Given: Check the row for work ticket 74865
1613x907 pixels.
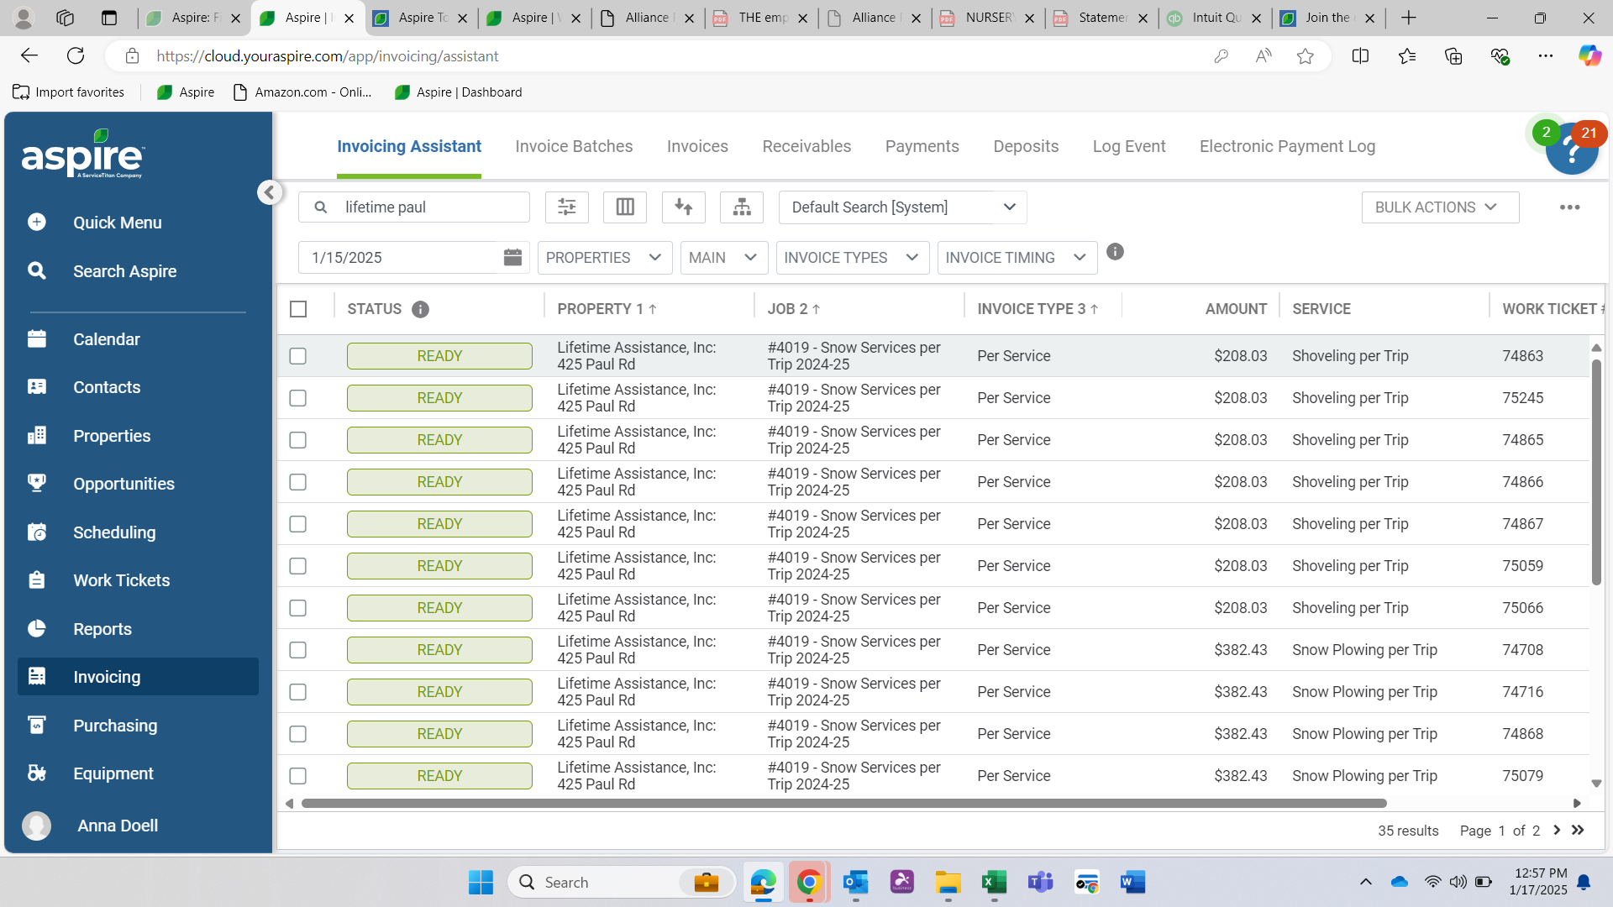Looking at the screenshot, I should 298,440.
